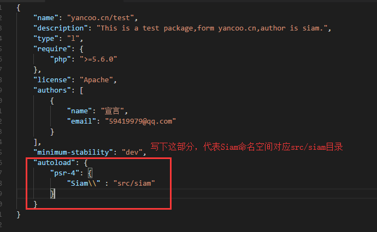Click the highlighted closing brace of psr-4

(x=52, y=194)
